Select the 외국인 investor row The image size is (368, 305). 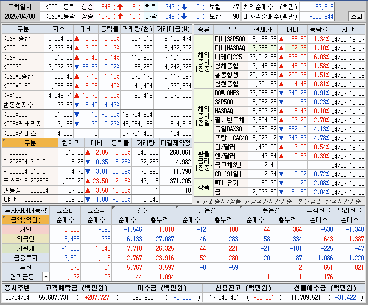point(184,239)
